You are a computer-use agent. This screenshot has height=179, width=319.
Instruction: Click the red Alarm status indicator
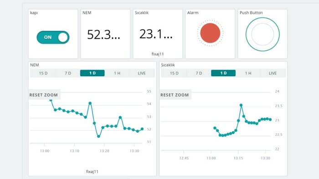210,33
